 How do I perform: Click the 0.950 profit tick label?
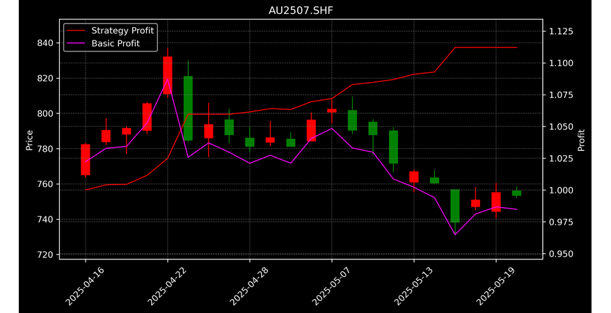tap(561, 254)
